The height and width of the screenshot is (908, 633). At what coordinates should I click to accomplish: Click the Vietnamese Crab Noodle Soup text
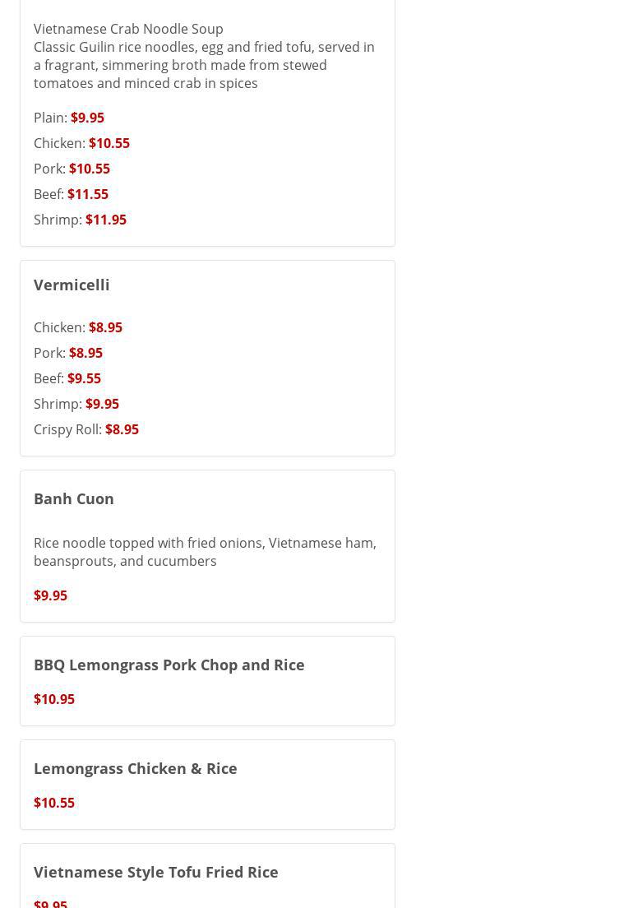pyautogui.click(x=128, y=29)
